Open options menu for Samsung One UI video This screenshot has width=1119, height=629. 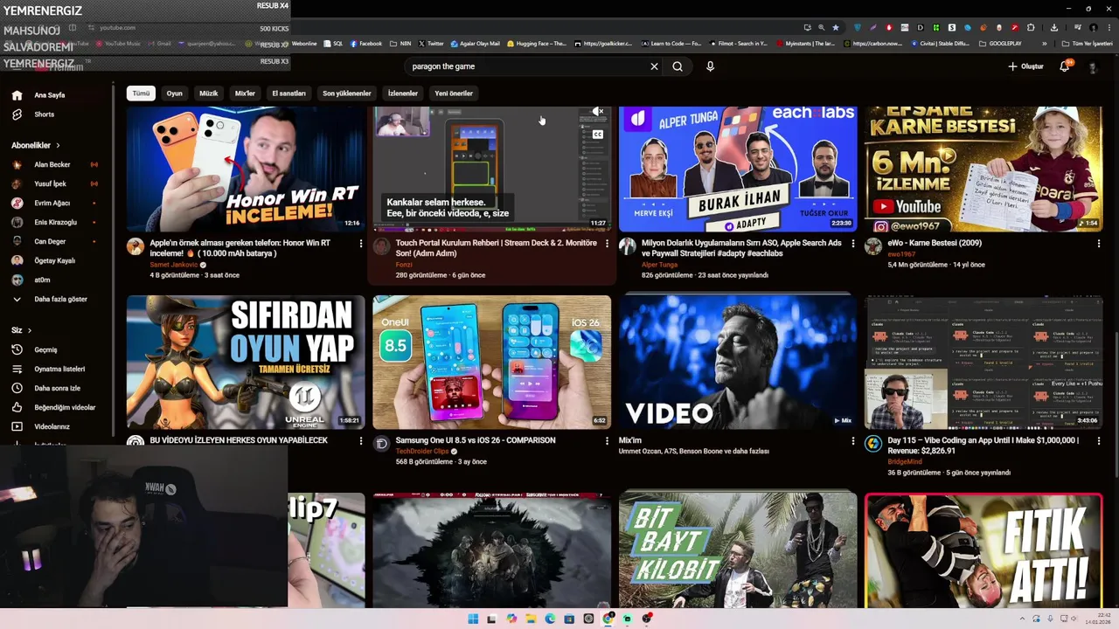[607, 441]
